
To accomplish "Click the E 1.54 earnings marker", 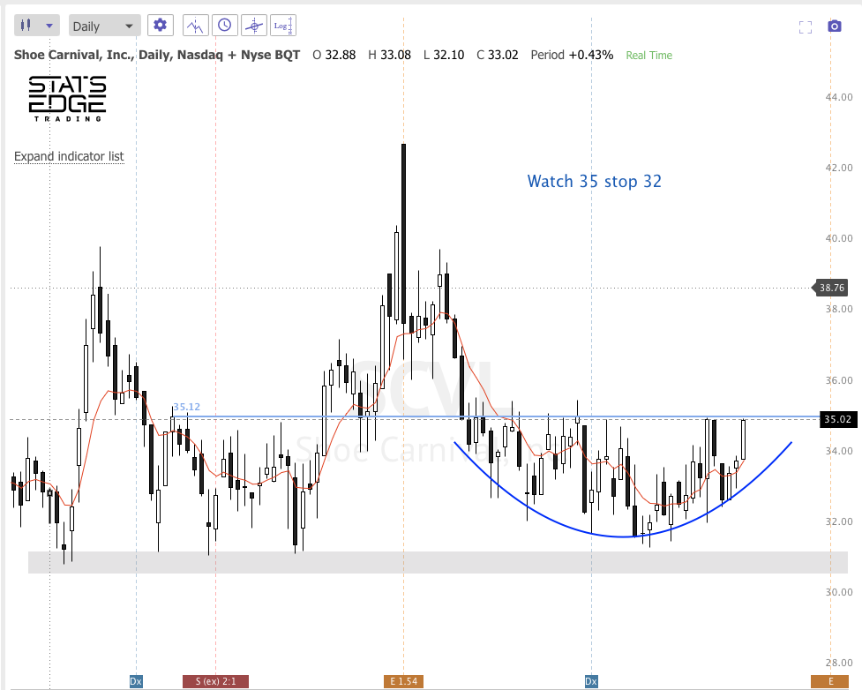I will click(x=403, y=681).
